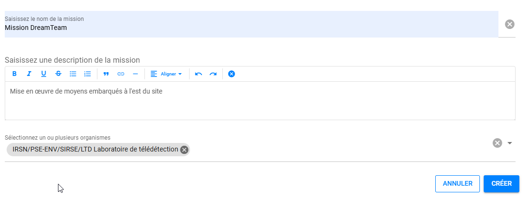Viewport: 526px width, 199px height.
Task: Insert a block quote
Action: (106, 74)
